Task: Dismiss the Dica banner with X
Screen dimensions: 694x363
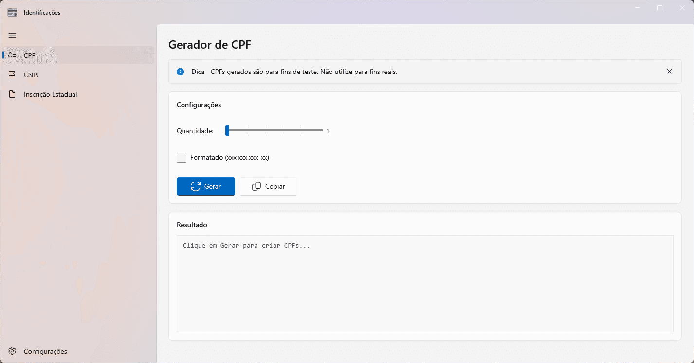Action: pyautogui.click(x=669, y=71)
